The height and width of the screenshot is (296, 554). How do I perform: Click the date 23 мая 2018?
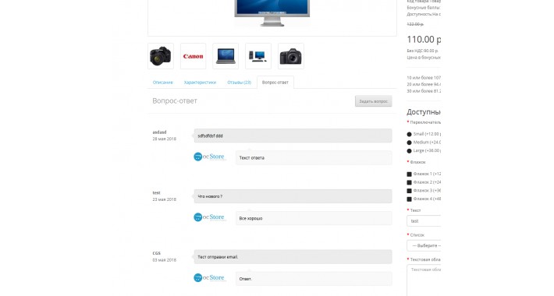(165, 199)
